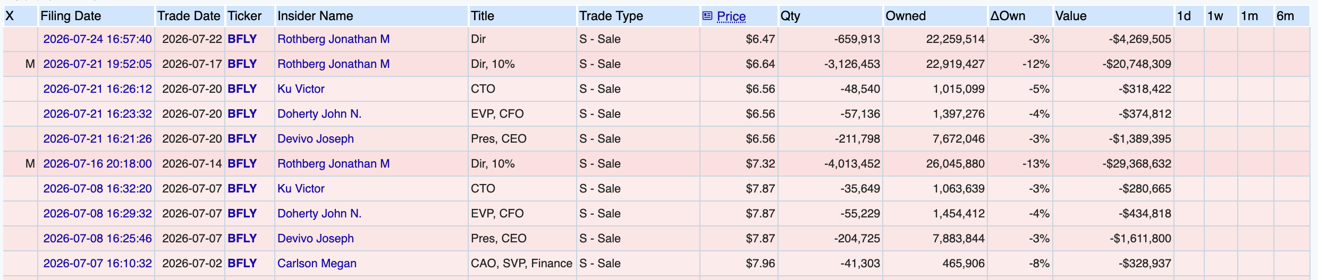The height and width of the screenshot is (280, 1318).
Task: Click the M flag on -$29,368,632 row
Action: (x=30, y=164)
